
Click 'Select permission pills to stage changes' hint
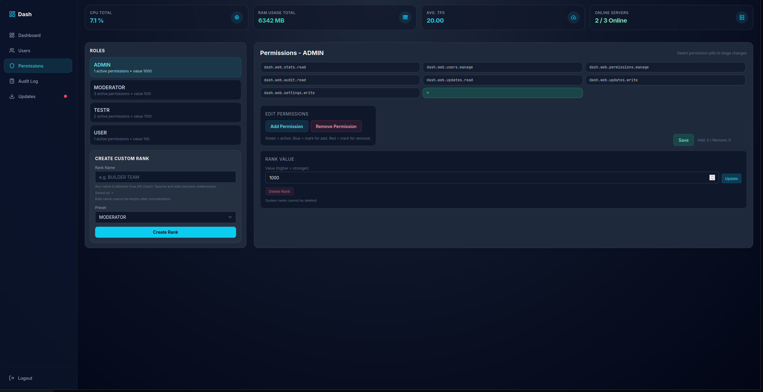[x=712, y=53]
